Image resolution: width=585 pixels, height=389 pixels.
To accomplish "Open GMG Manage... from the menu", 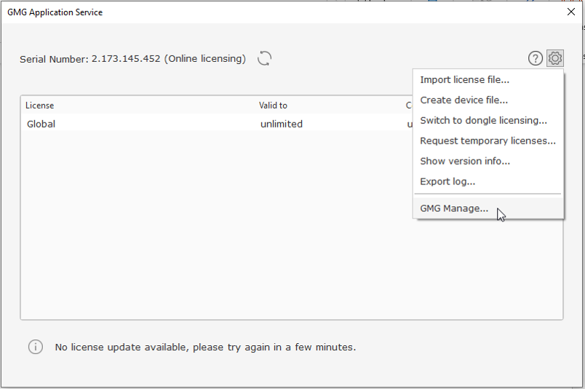I will tap(454, 209).
